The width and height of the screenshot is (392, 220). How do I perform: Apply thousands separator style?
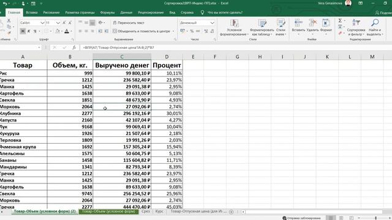198,31
